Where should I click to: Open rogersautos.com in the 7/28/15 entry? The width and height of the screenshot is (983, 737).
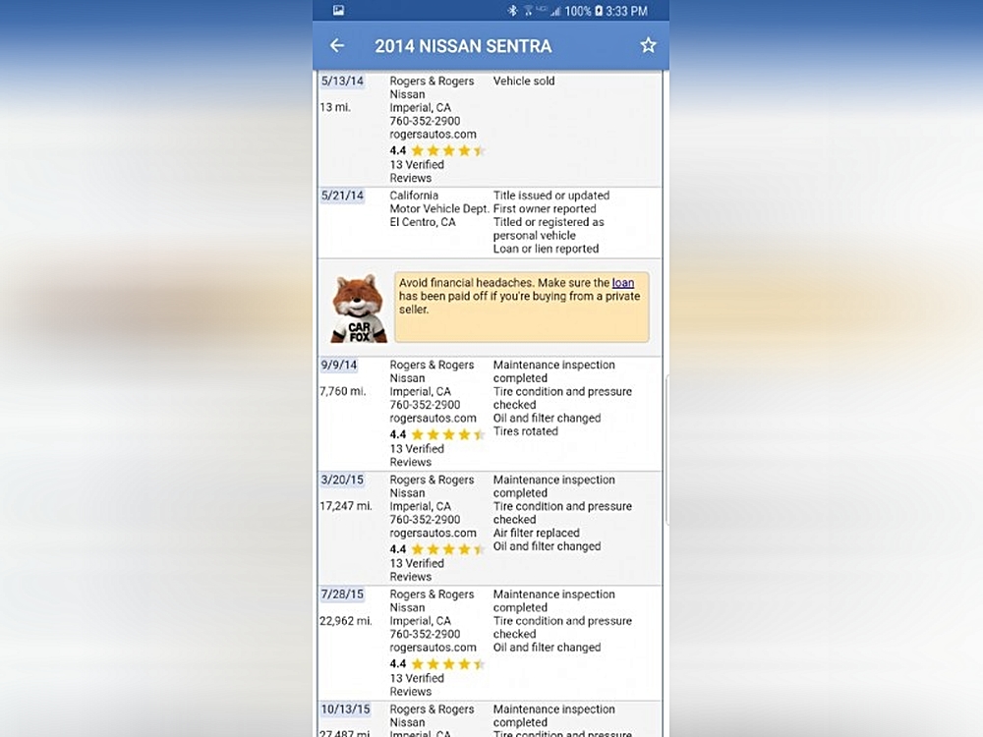[x=434, y=648]
